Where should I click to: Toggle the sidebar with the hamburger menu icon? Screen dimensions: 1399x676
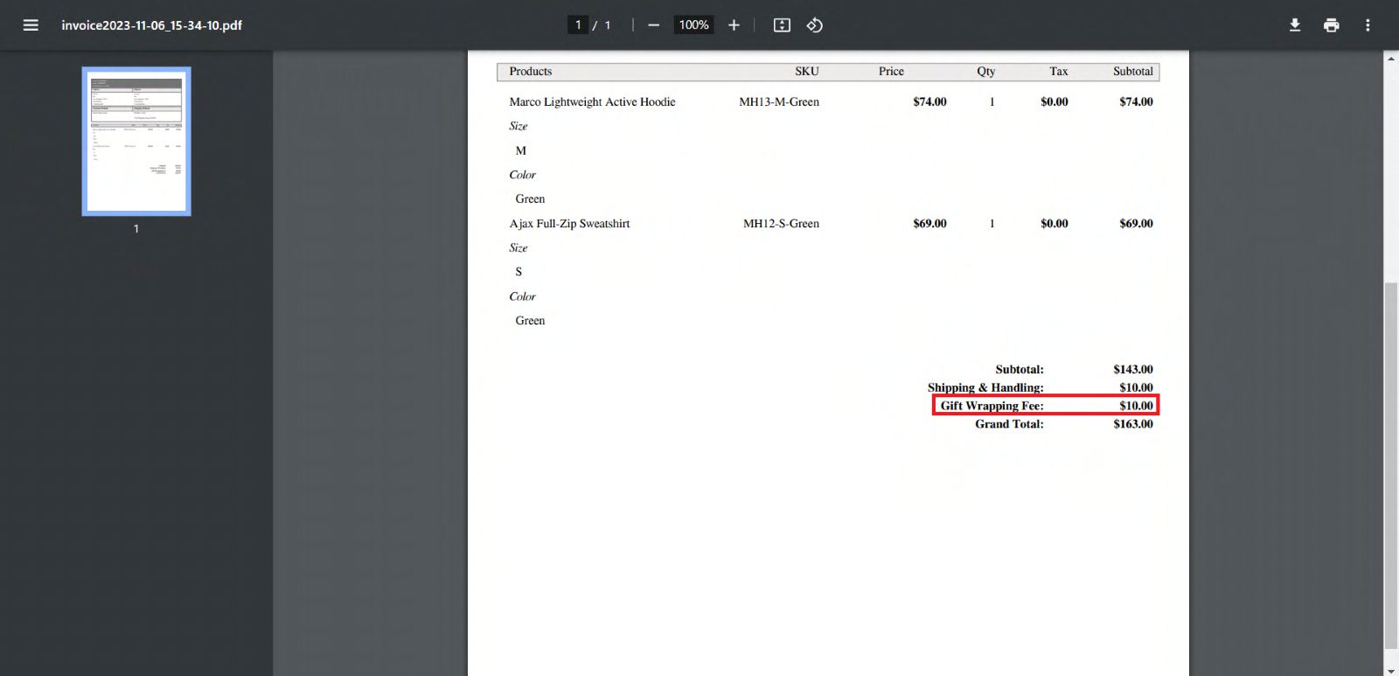(31, 25)
